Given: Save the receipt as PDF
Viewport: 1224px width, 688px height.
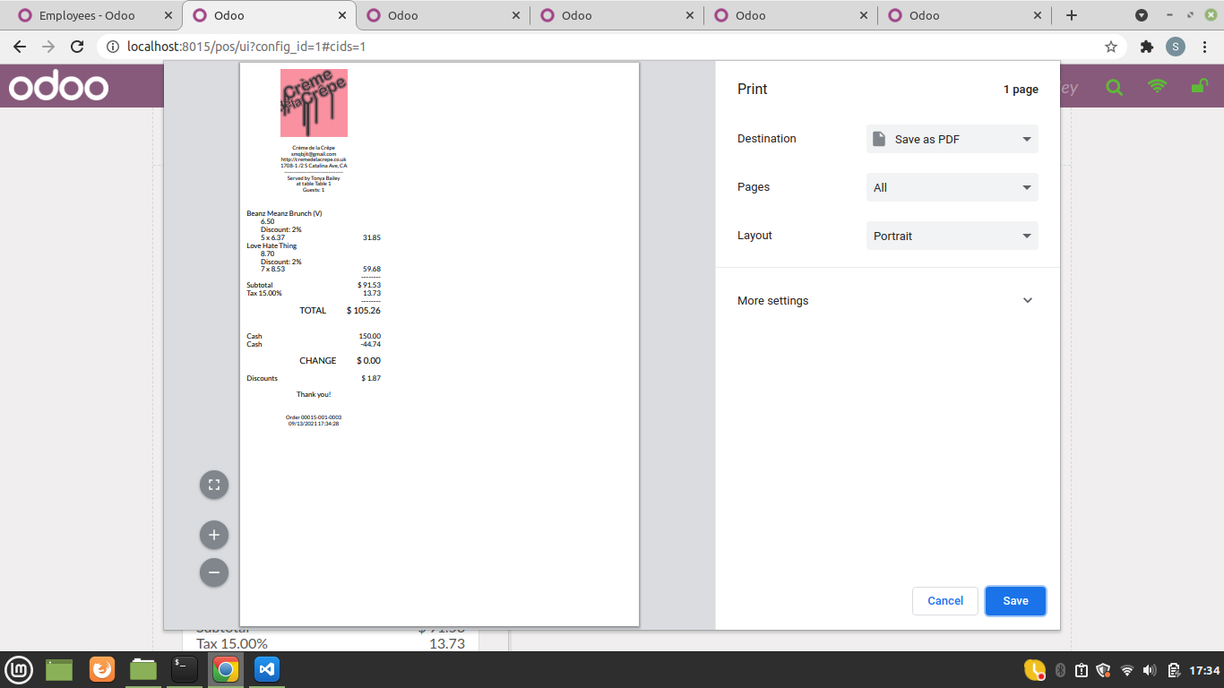Looking at the screenshot, I should (1014, 600).
